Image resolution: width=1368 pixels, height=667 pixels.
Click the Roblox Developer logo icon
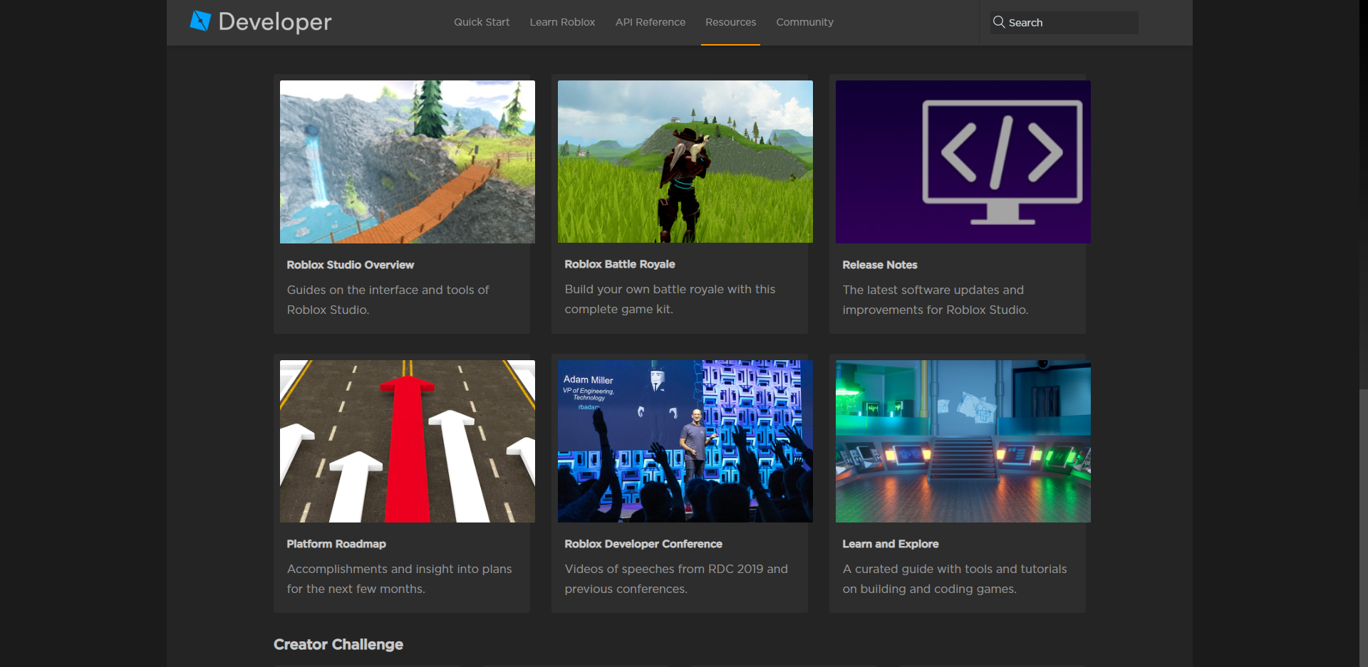(x=200, y=21)
